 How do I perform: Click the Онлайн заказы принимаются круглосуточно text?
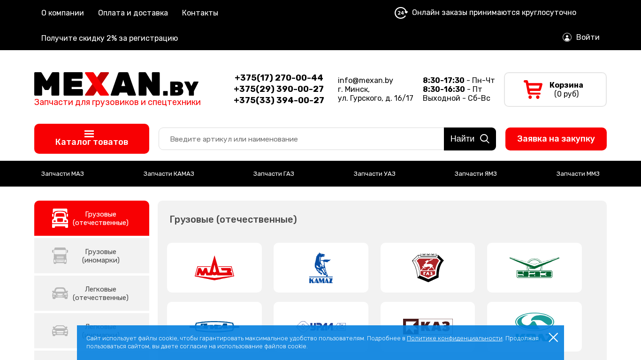pos(494,13)
